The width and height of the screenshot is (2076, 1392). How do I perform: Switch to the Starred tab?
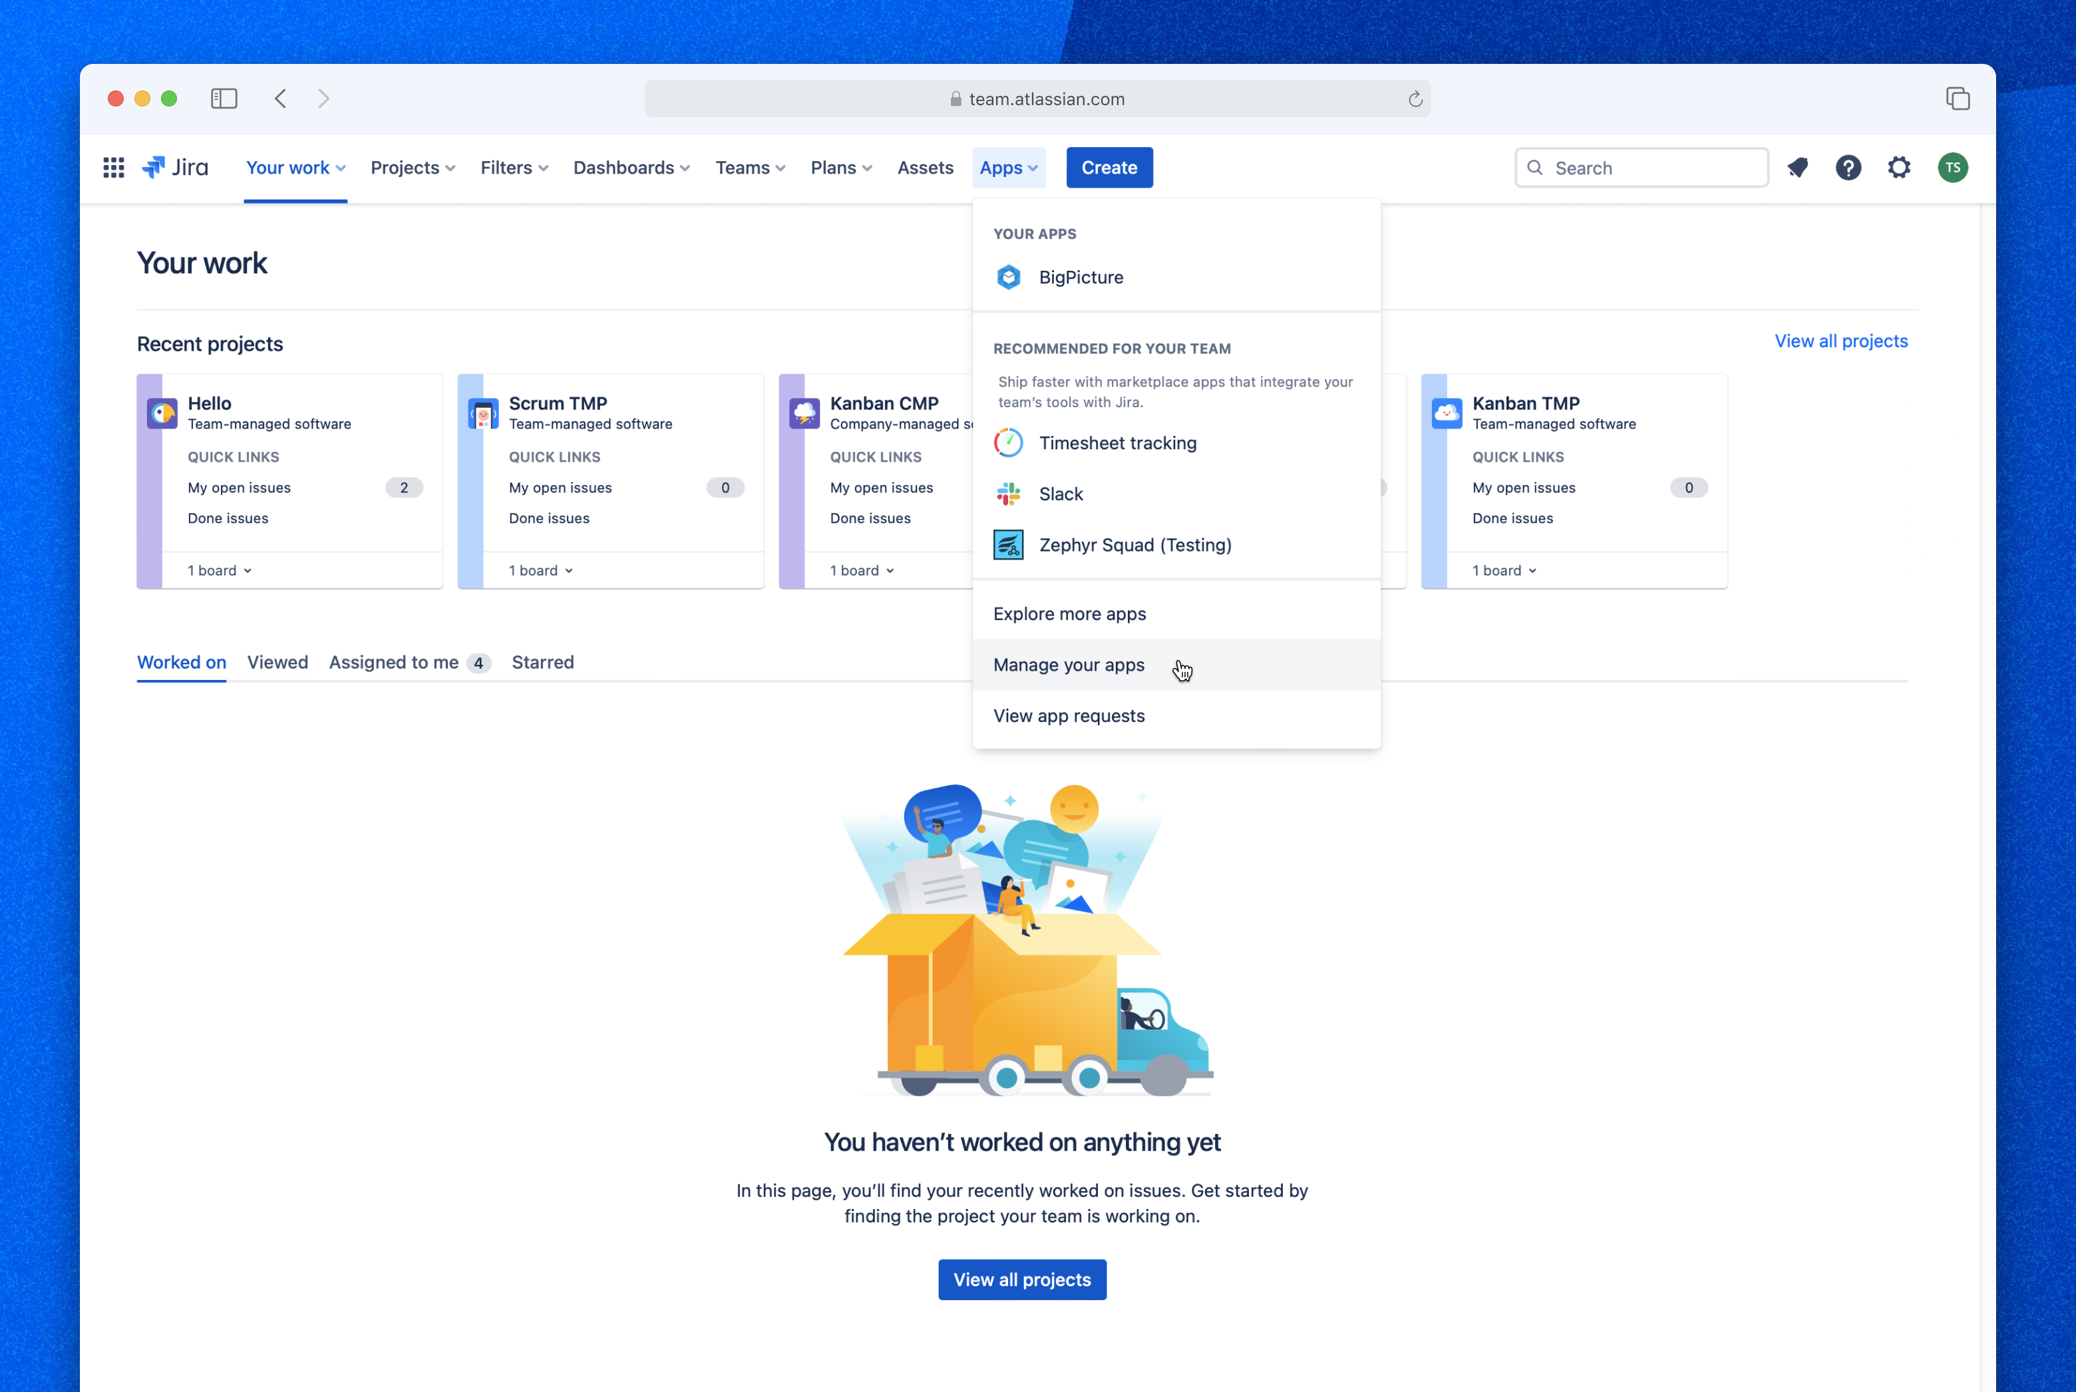pyautogui.click(x=542, y=661)
